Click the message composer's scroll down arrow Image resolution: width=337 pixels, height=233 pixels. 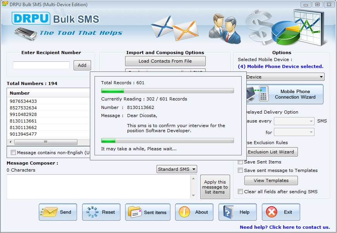click(193, 195)
